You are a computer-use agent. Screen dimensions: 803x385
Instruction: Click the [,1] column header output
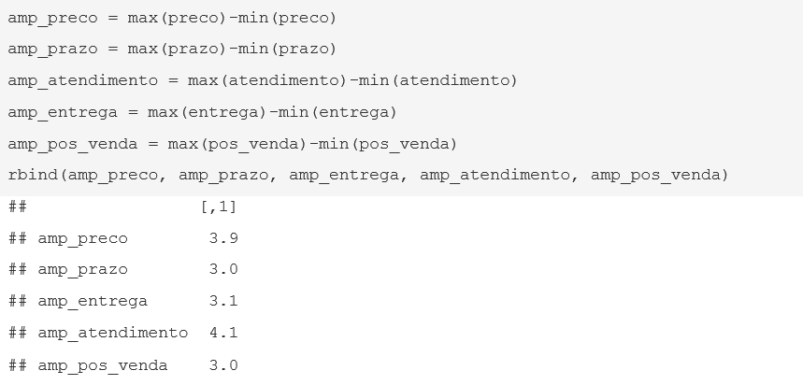point(219,207)
